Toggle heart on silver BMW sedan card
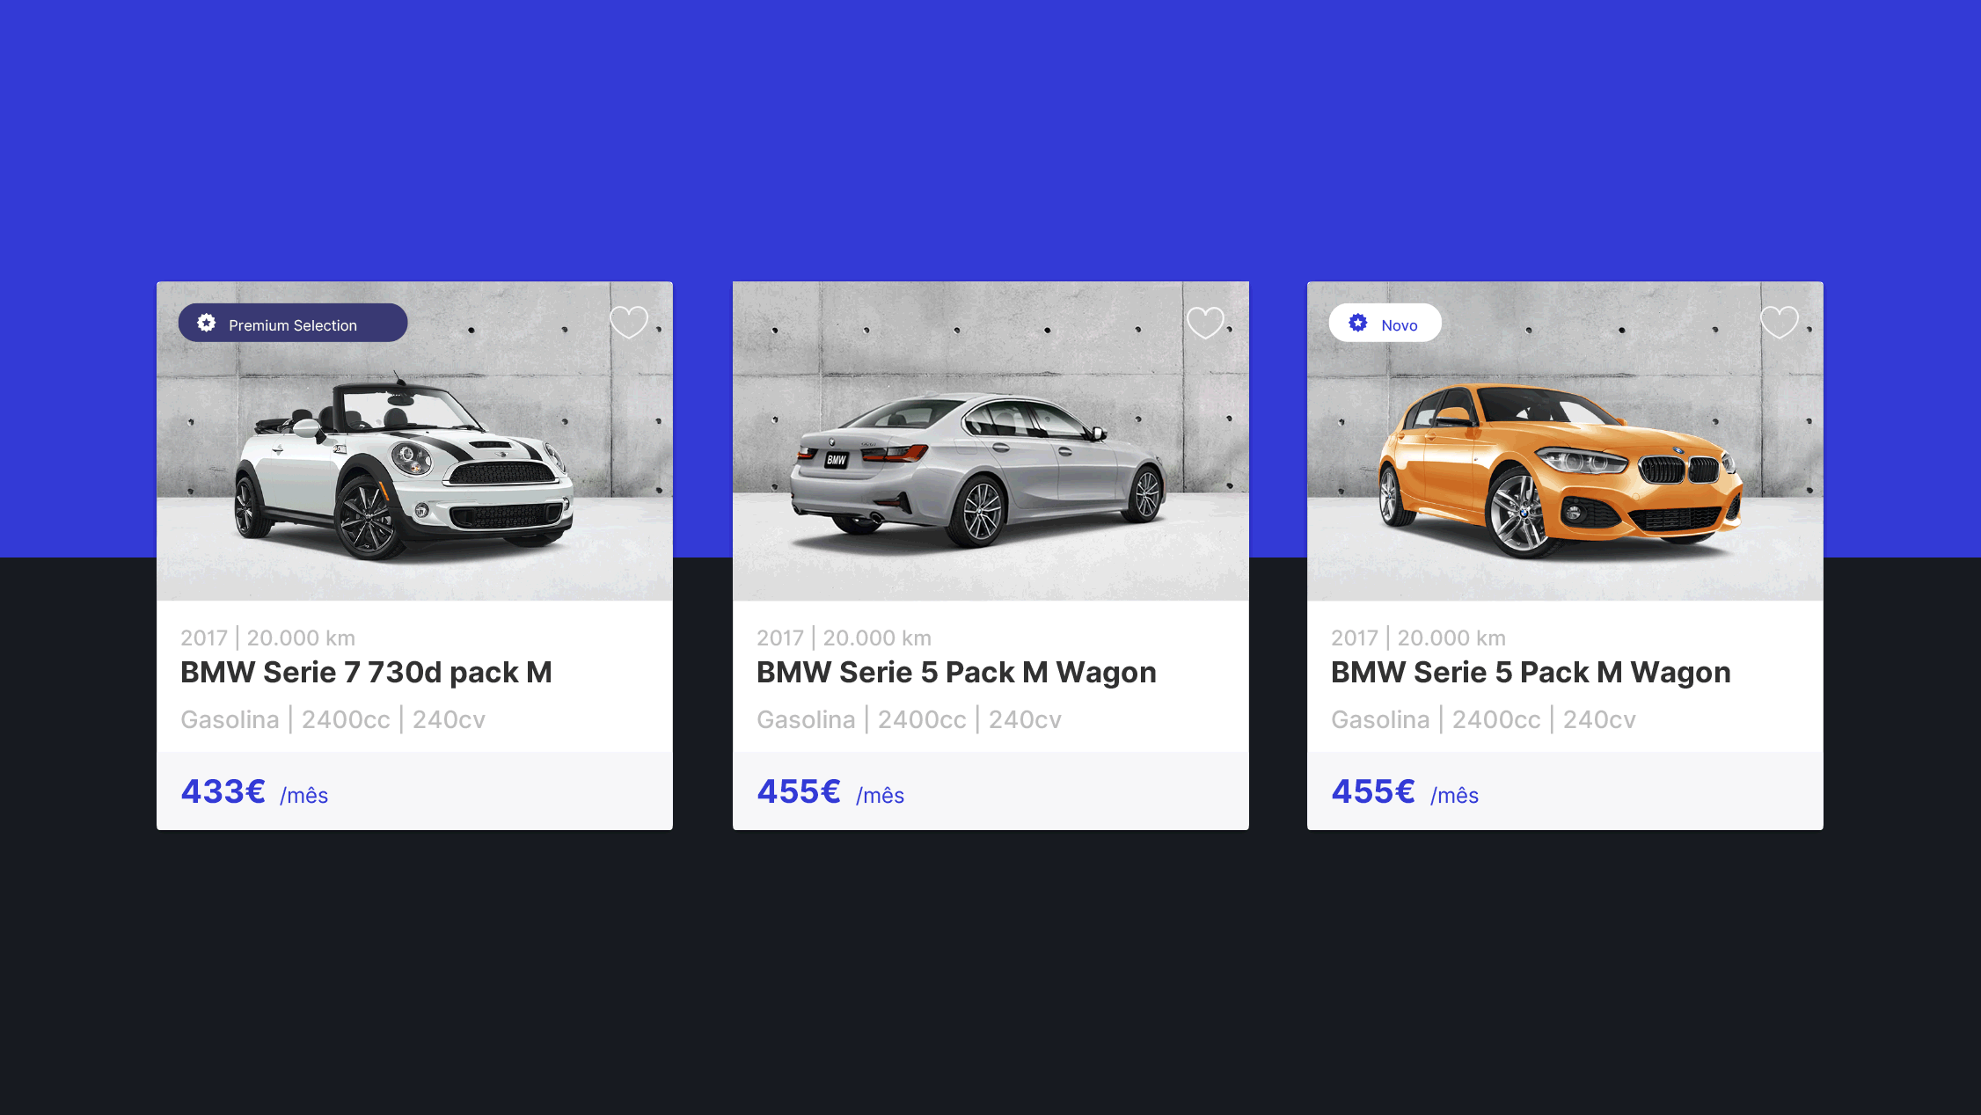Viewport: 1981px width, 1115px height. (1205, 322)
